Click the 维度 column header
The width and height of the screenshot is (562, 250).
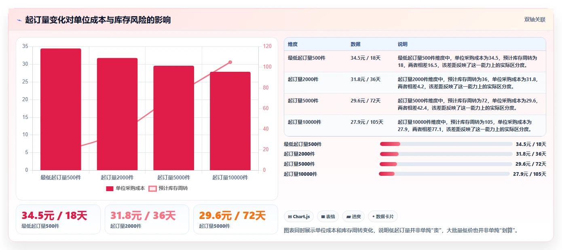[x=293, y=44]
